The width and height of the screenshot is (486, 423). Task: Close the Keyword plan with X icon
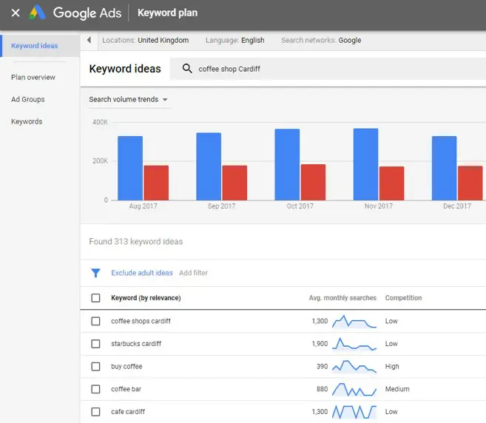(16, 13)
